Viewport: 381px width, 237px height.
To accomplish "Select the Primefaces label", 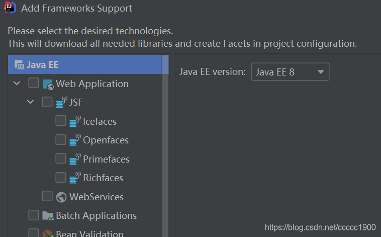I will point(106,159).
